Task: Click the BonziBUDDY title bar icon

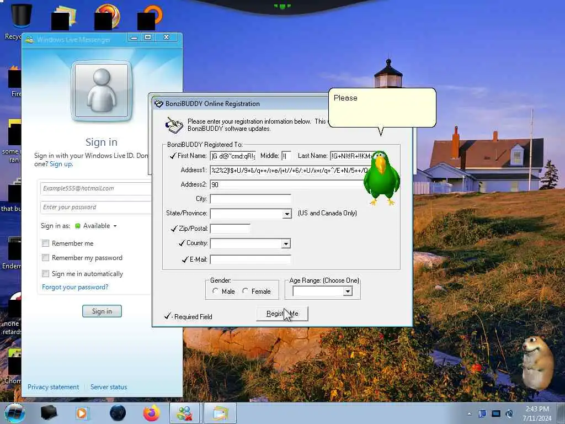Action: point(159,104)
